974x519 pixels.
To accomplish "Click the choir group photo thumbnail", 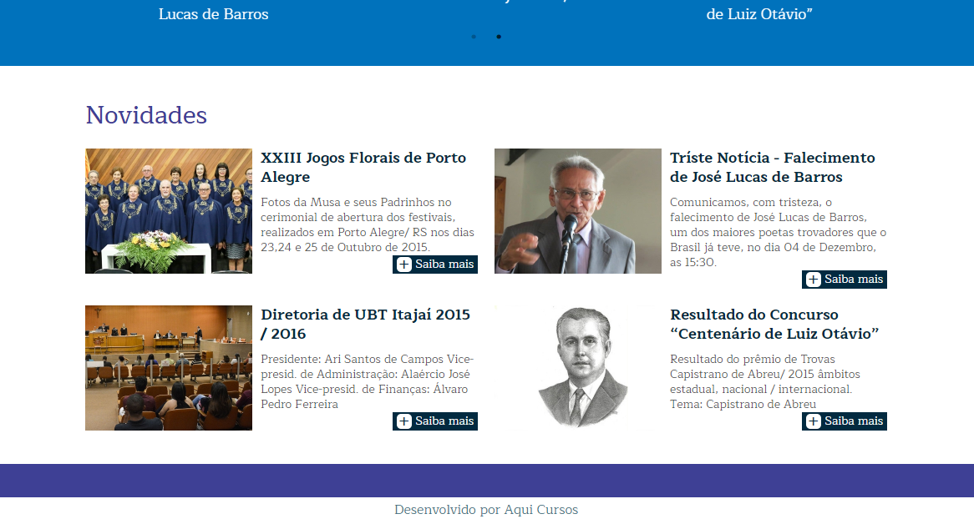I will pyautogui.click(x=169, y=211).
